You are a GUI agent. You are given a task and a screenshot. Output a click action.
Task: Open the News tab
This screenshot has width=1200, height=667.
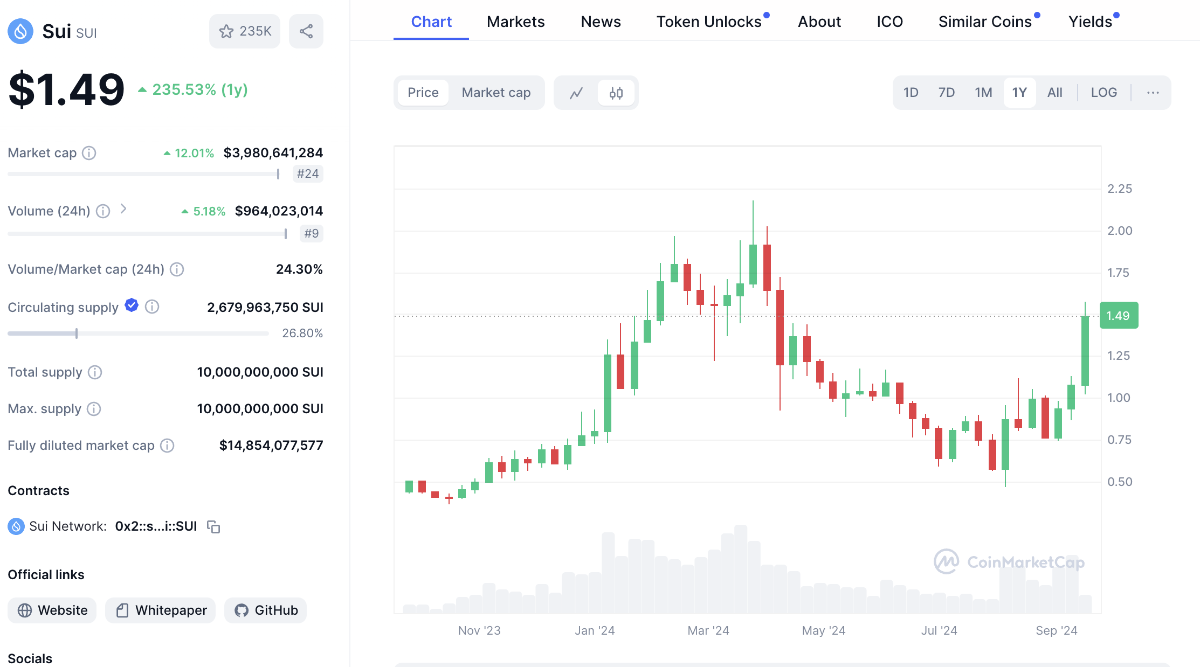point(601,22)
